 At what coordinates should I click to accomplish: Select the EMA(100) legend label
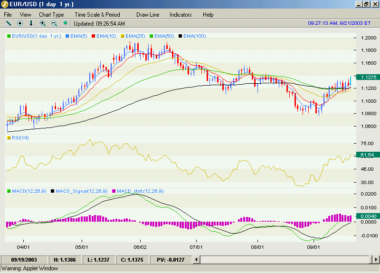tap(195, 36)
